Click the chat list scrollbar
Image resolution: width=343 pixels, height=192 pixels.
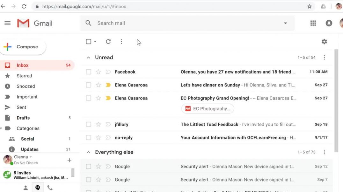coord(73,173)
